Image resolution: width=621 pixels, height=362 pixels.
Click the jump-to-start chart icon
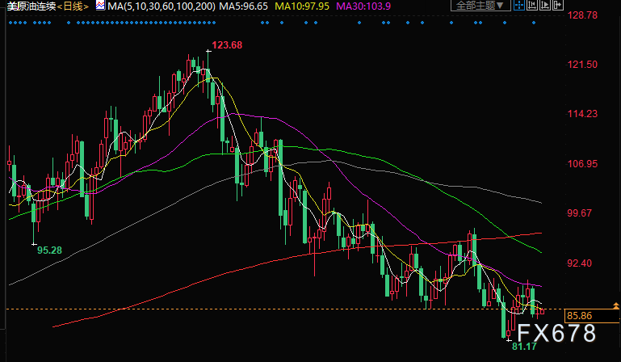[532, 5]
